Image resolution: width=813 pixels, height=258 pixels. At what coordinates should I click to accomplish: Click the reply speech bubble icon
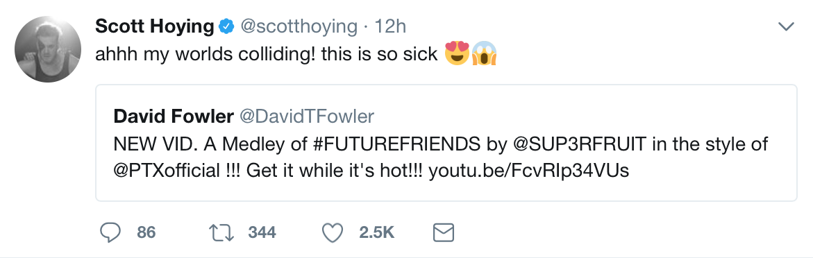tap(110, 232)
